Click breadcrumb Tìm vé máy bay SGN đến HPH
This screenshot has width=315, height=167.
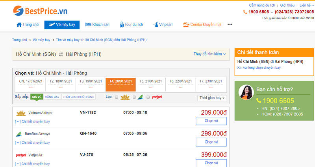pos(101,40)
